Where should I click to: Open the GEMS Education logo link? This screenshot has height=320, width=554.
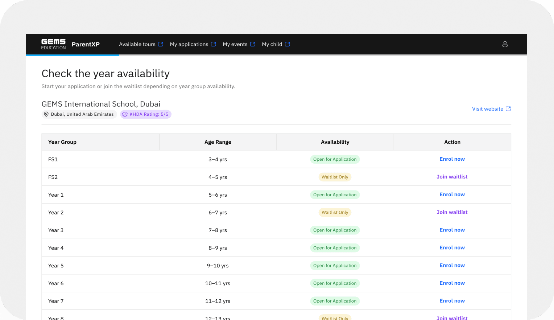(x=53, y=44)
